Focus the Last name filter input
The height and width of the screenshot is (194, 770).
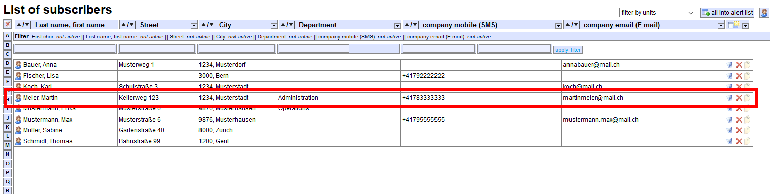click(x=65, y=49)
